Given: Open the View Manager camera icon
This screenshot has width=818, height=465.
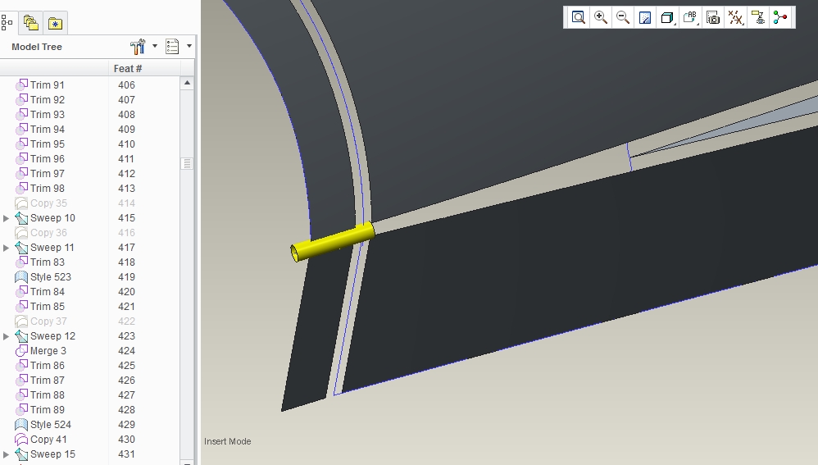Looking at the screenshot, I should [x=713, y=18].
